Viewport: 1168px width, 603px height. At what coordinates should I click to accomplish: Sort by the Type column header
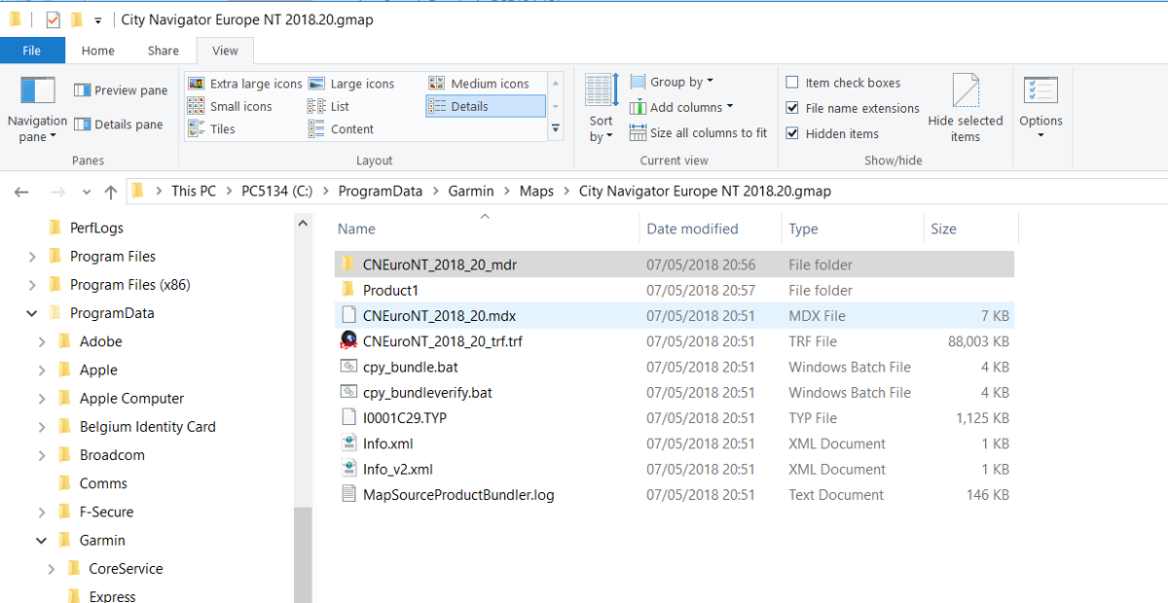[853, 229]
